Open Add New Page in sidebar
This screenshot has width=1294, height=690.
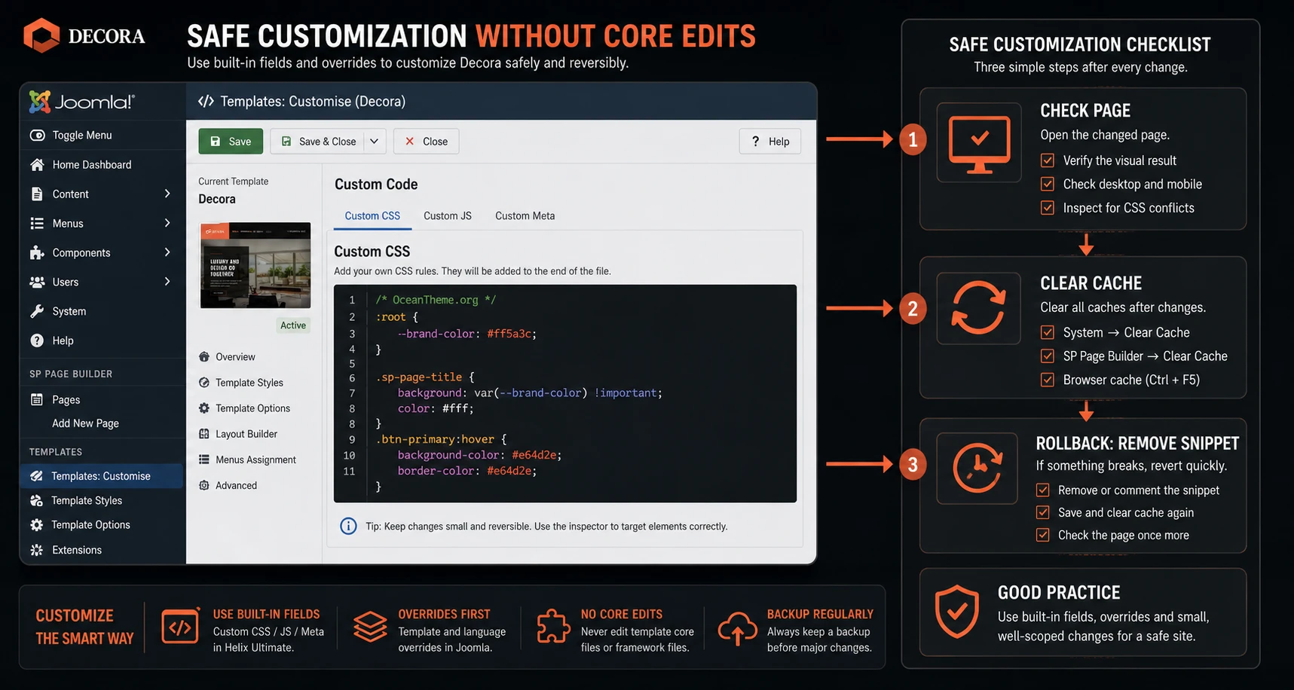pyautogui.click(x=85, y=423)
